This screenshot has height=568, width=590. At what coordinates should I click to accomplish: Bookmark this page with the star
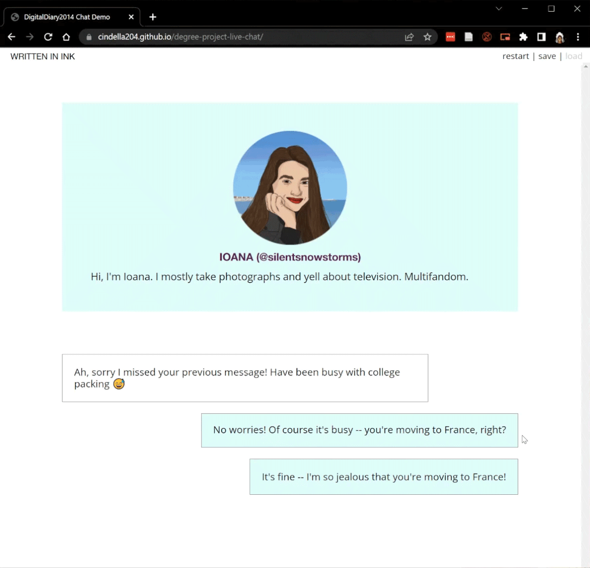pyautogui.click(x=427, y=37)
